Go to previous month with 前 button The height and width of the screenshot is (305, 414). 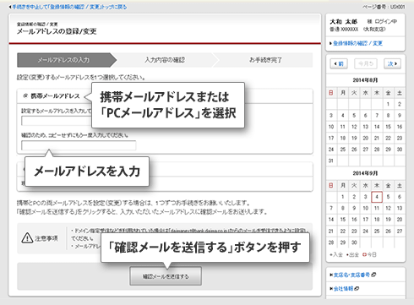(x=339, y=64)
